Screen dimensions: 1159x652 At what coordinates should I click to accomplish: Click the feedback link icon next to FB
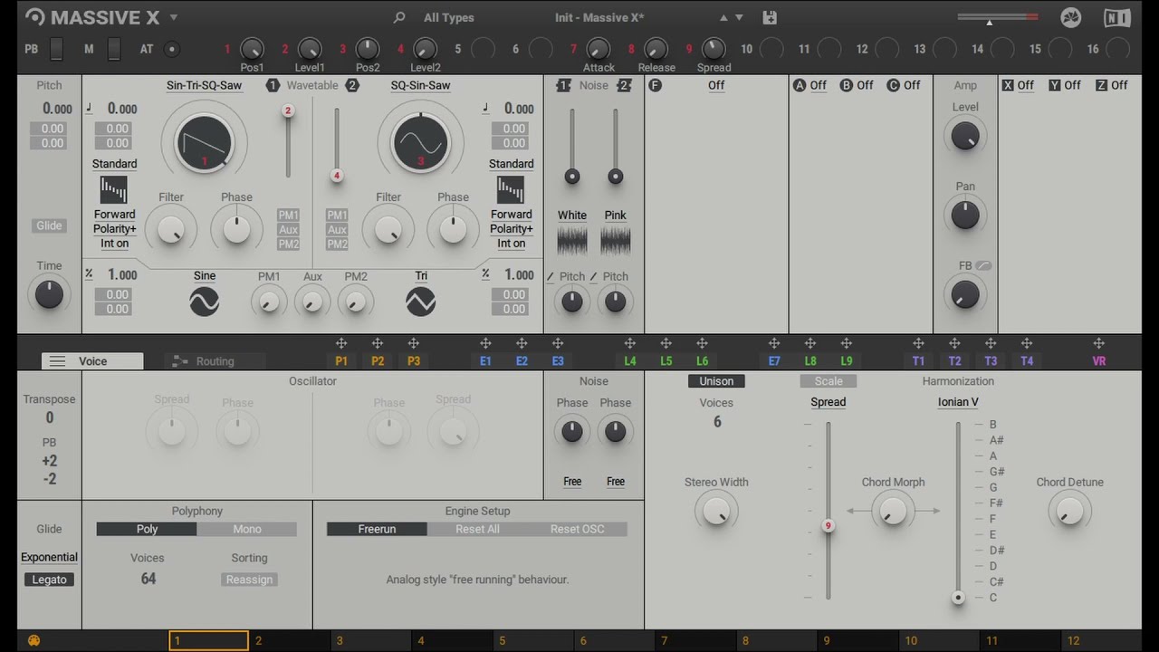[983, 266]
